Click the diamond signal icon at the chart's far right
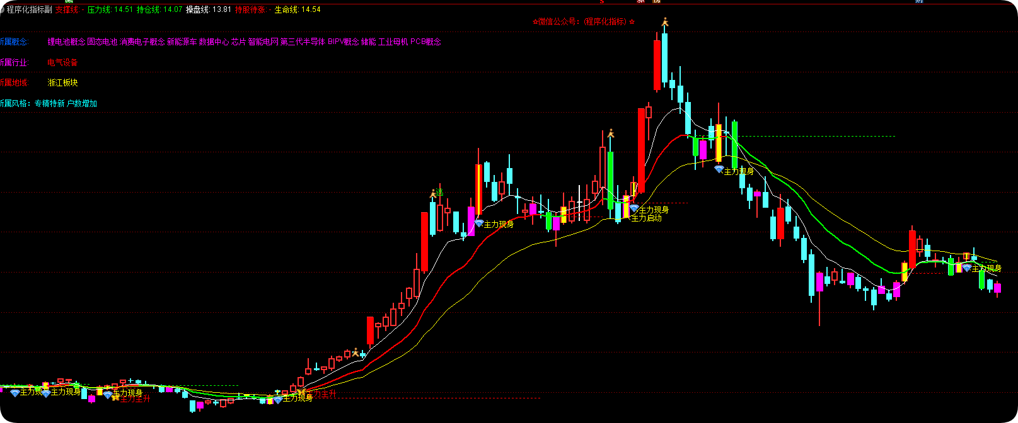1018x423 pixels. tap(966, 268)
